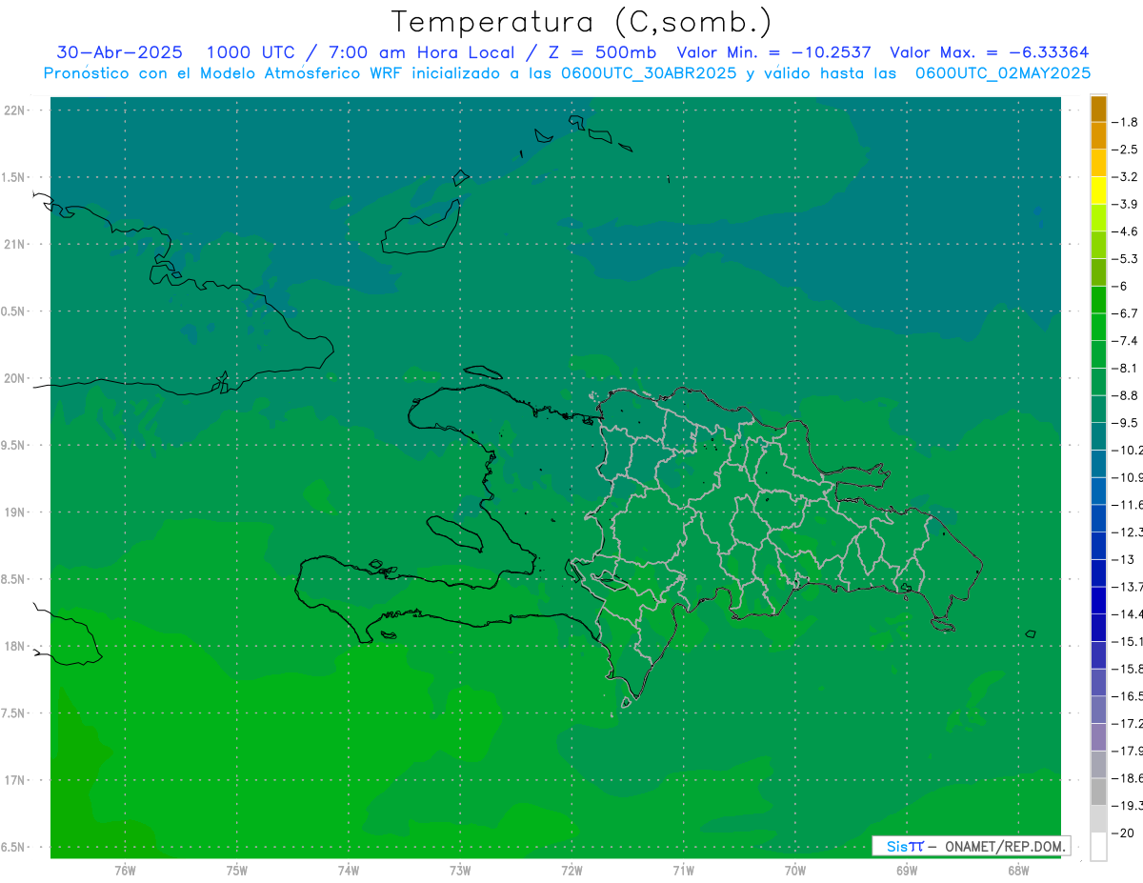
Task: Click the '-1.8' colorbar value
Action: coord(1126,122)
